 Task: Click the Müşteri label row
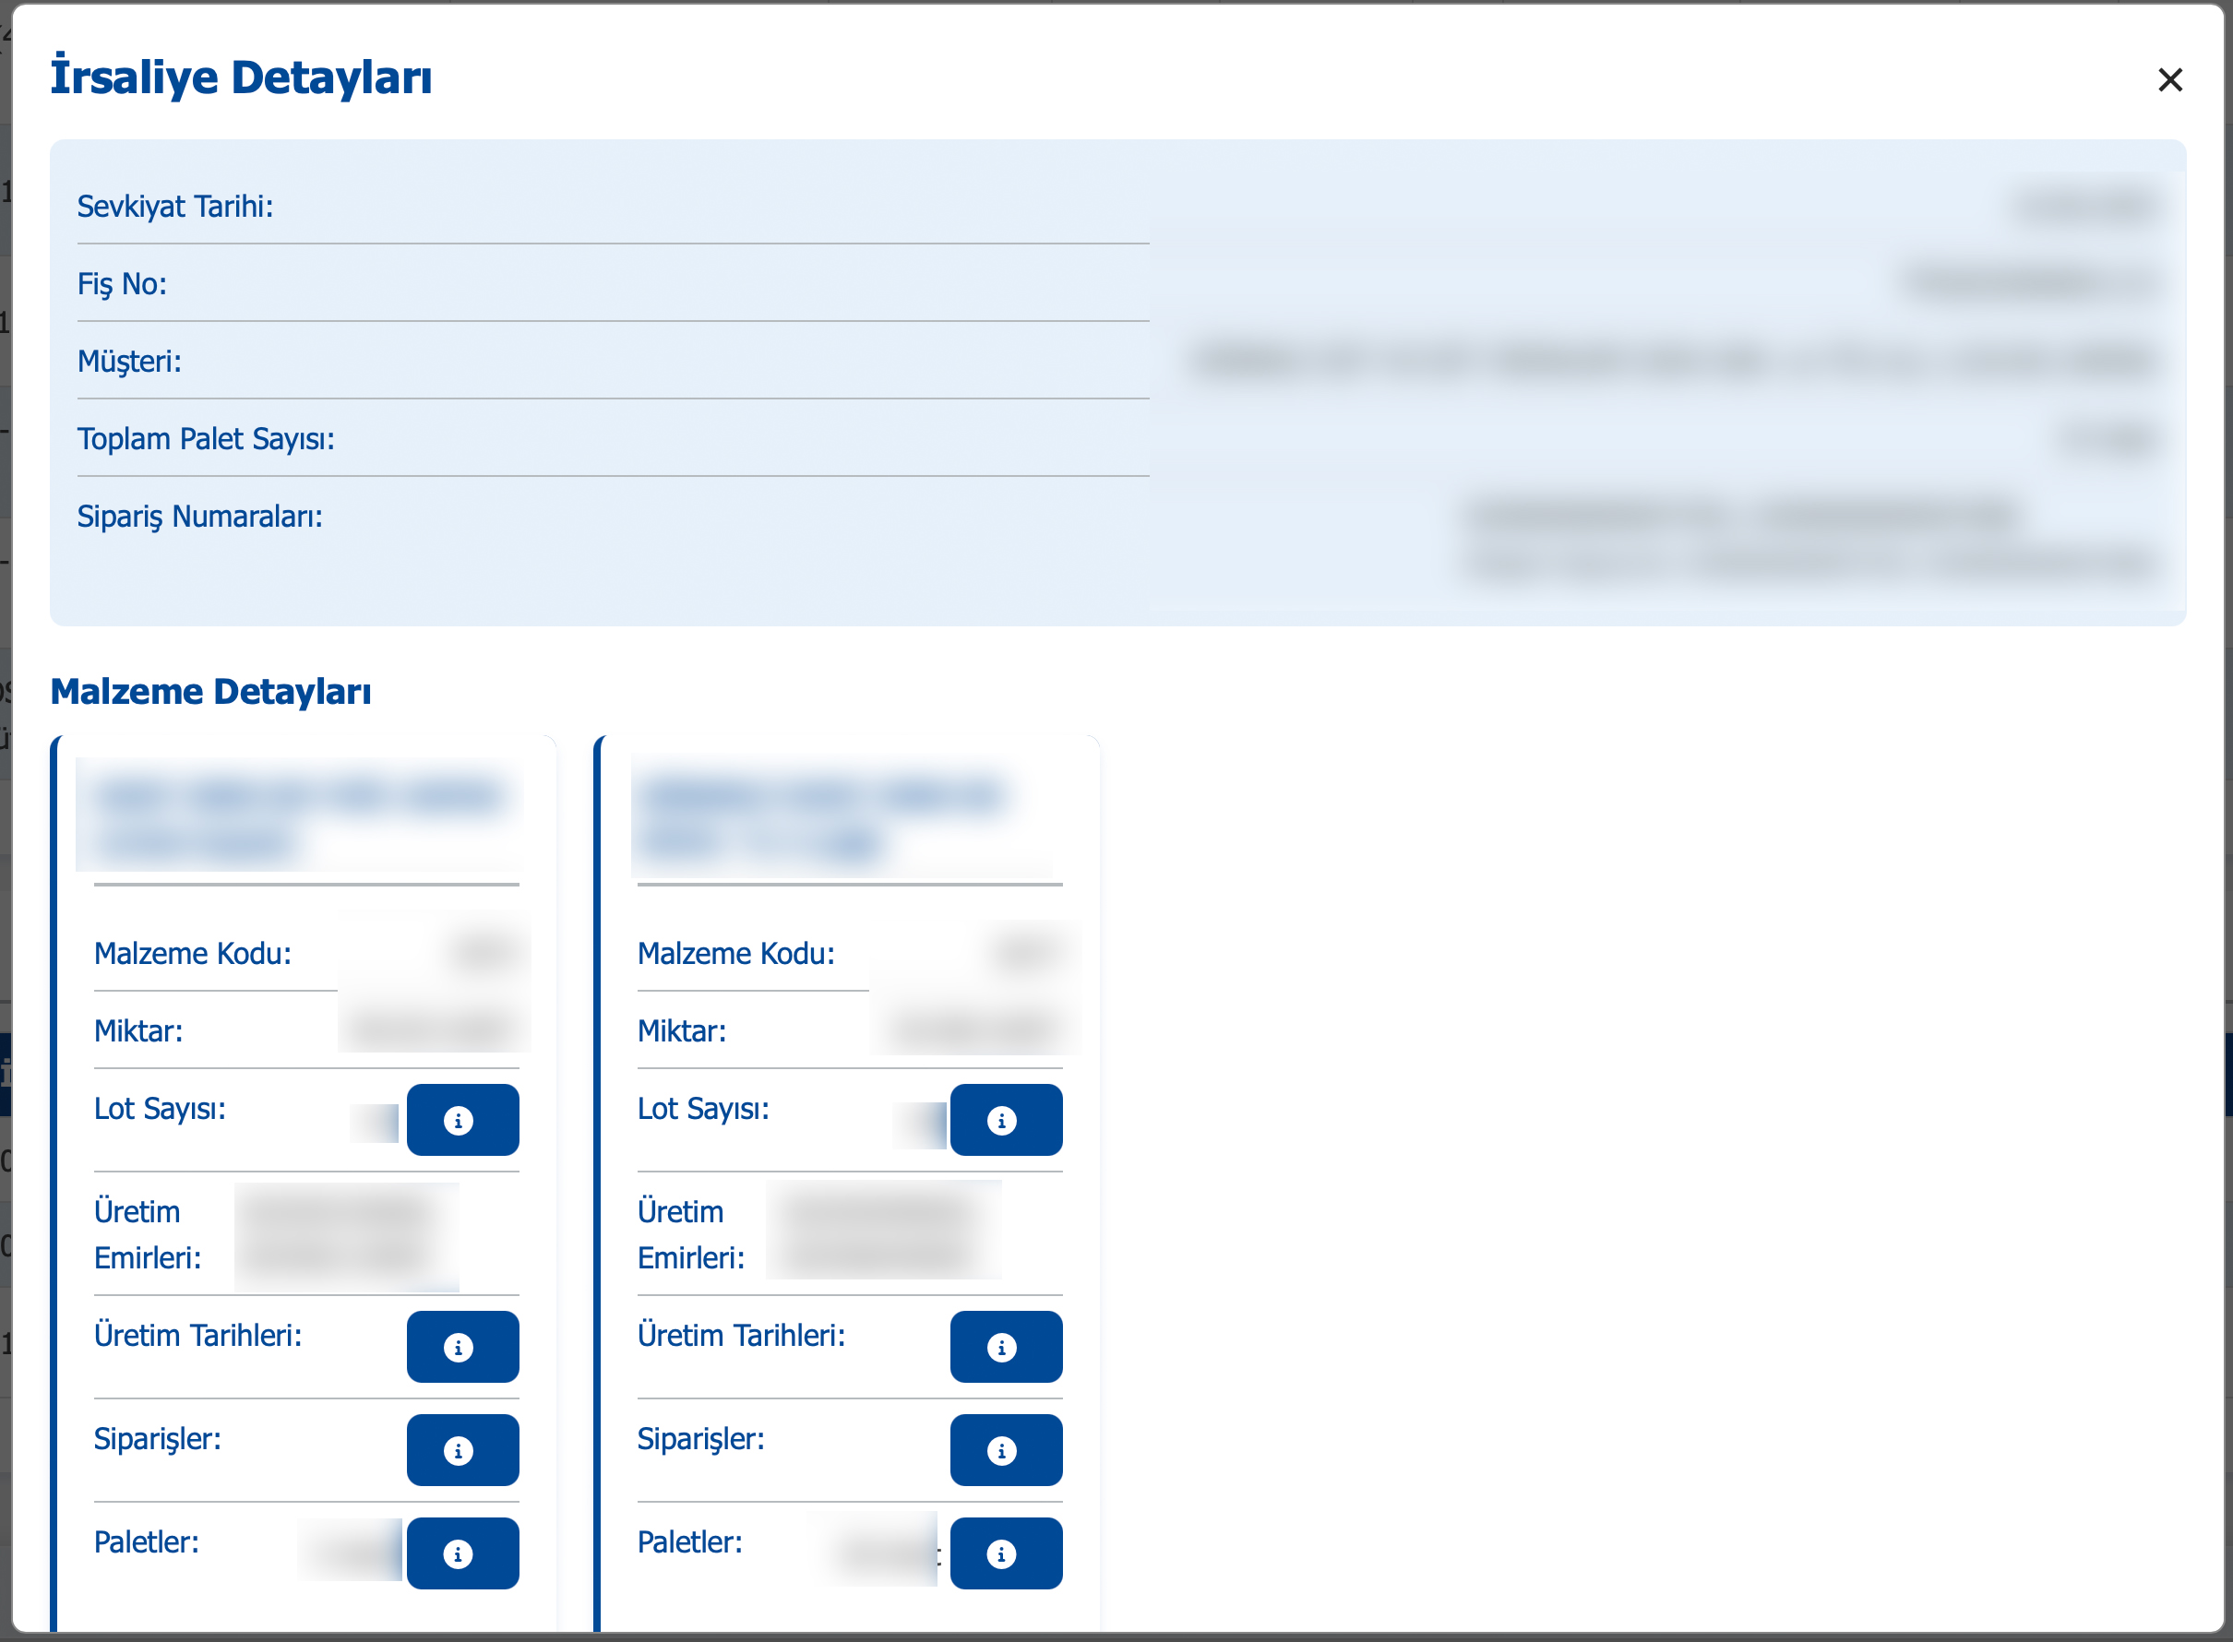coord(129,361)
